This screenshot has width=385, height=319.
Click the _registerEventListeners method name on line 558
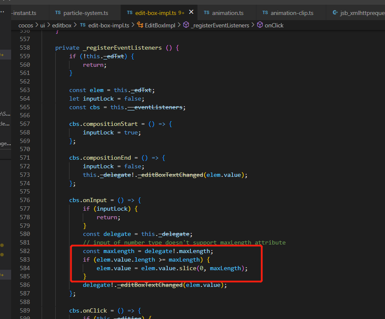pyautogui.click(x=122, y=48)
